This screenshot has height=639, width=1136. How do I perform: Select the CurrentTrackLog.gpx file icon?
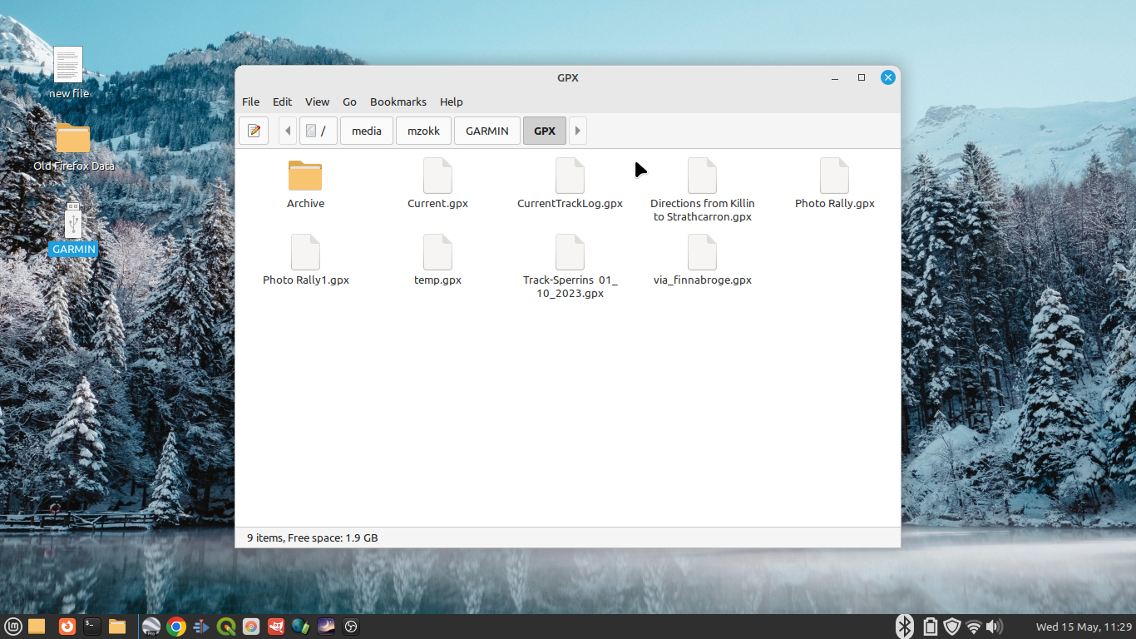click(x=570, y=176)
